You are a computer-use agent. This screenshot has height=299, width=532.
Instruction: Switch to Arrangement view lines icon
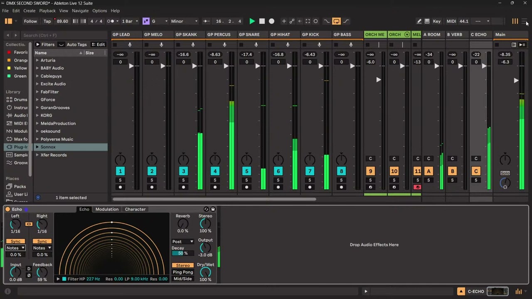tap(524, 21)
